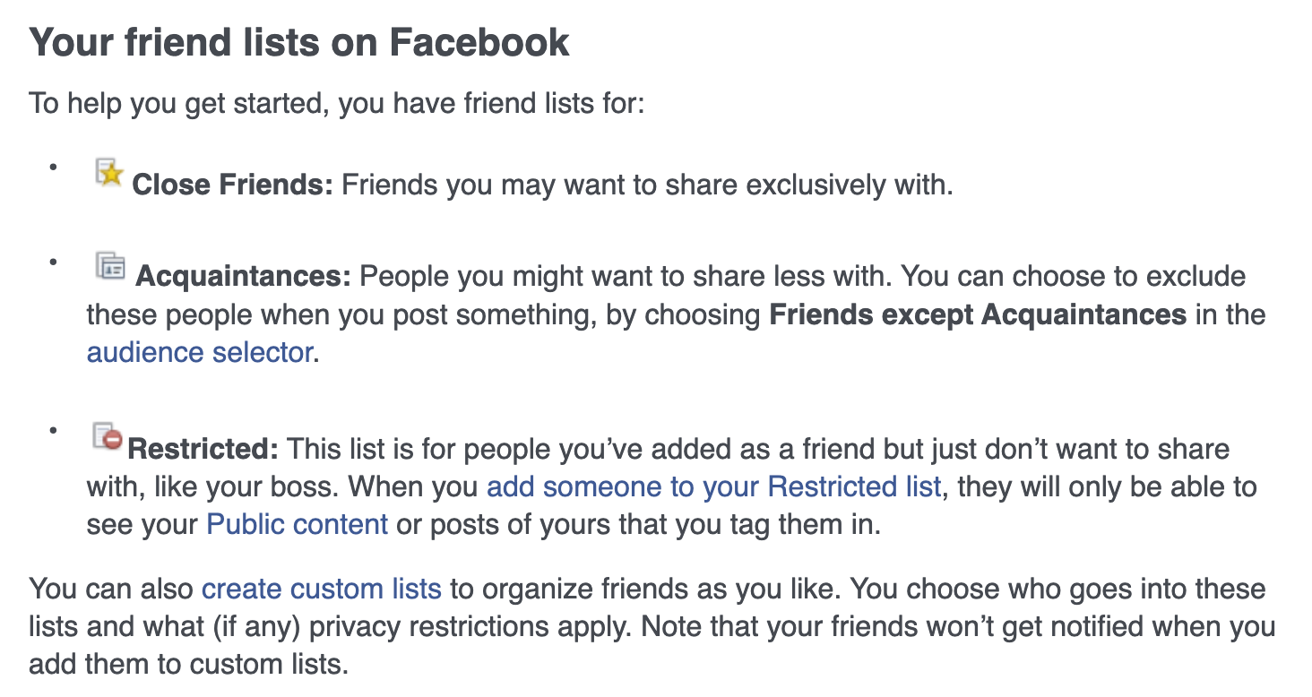Click the bold Friends except Acquaintances text
This screenshot has height=697, width=1312.
(x=978, y=314)
